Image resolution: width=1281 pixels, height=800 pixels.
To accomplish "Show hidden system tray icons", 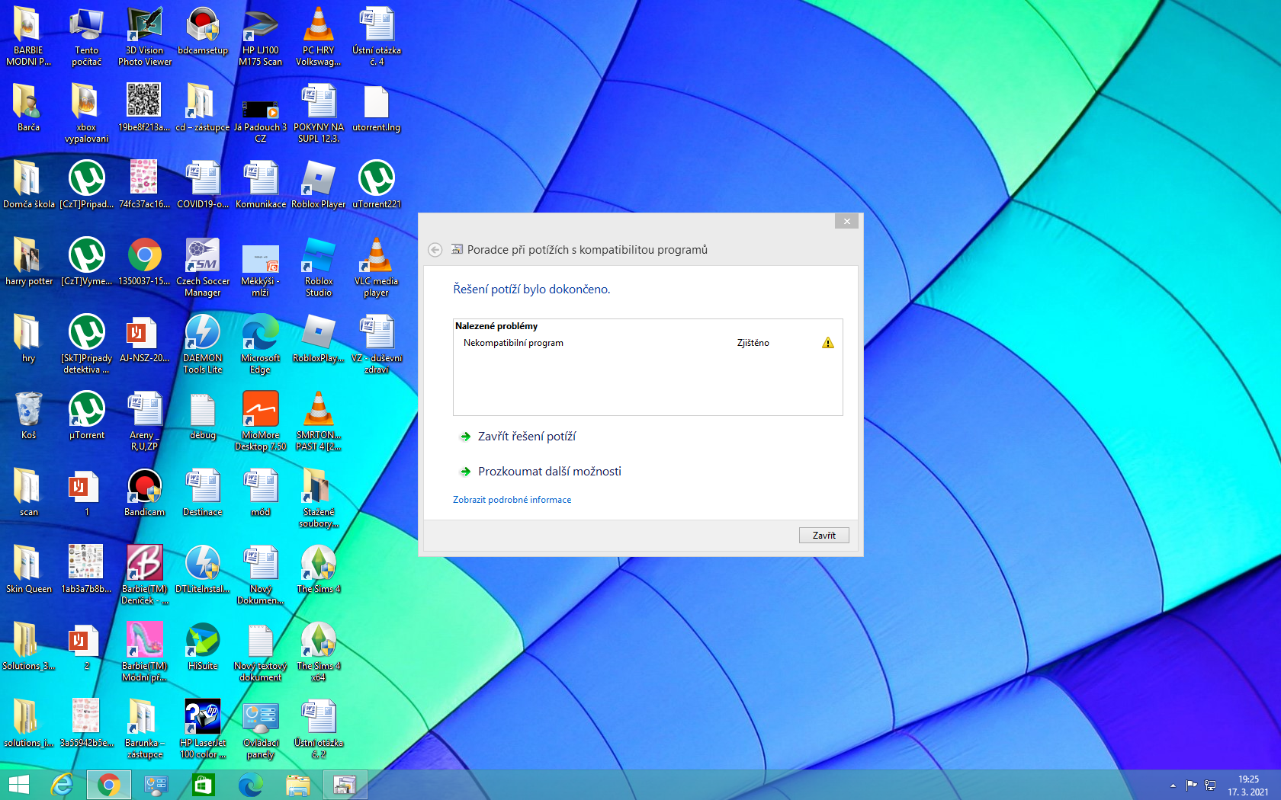I will (x=1173, y=786).
